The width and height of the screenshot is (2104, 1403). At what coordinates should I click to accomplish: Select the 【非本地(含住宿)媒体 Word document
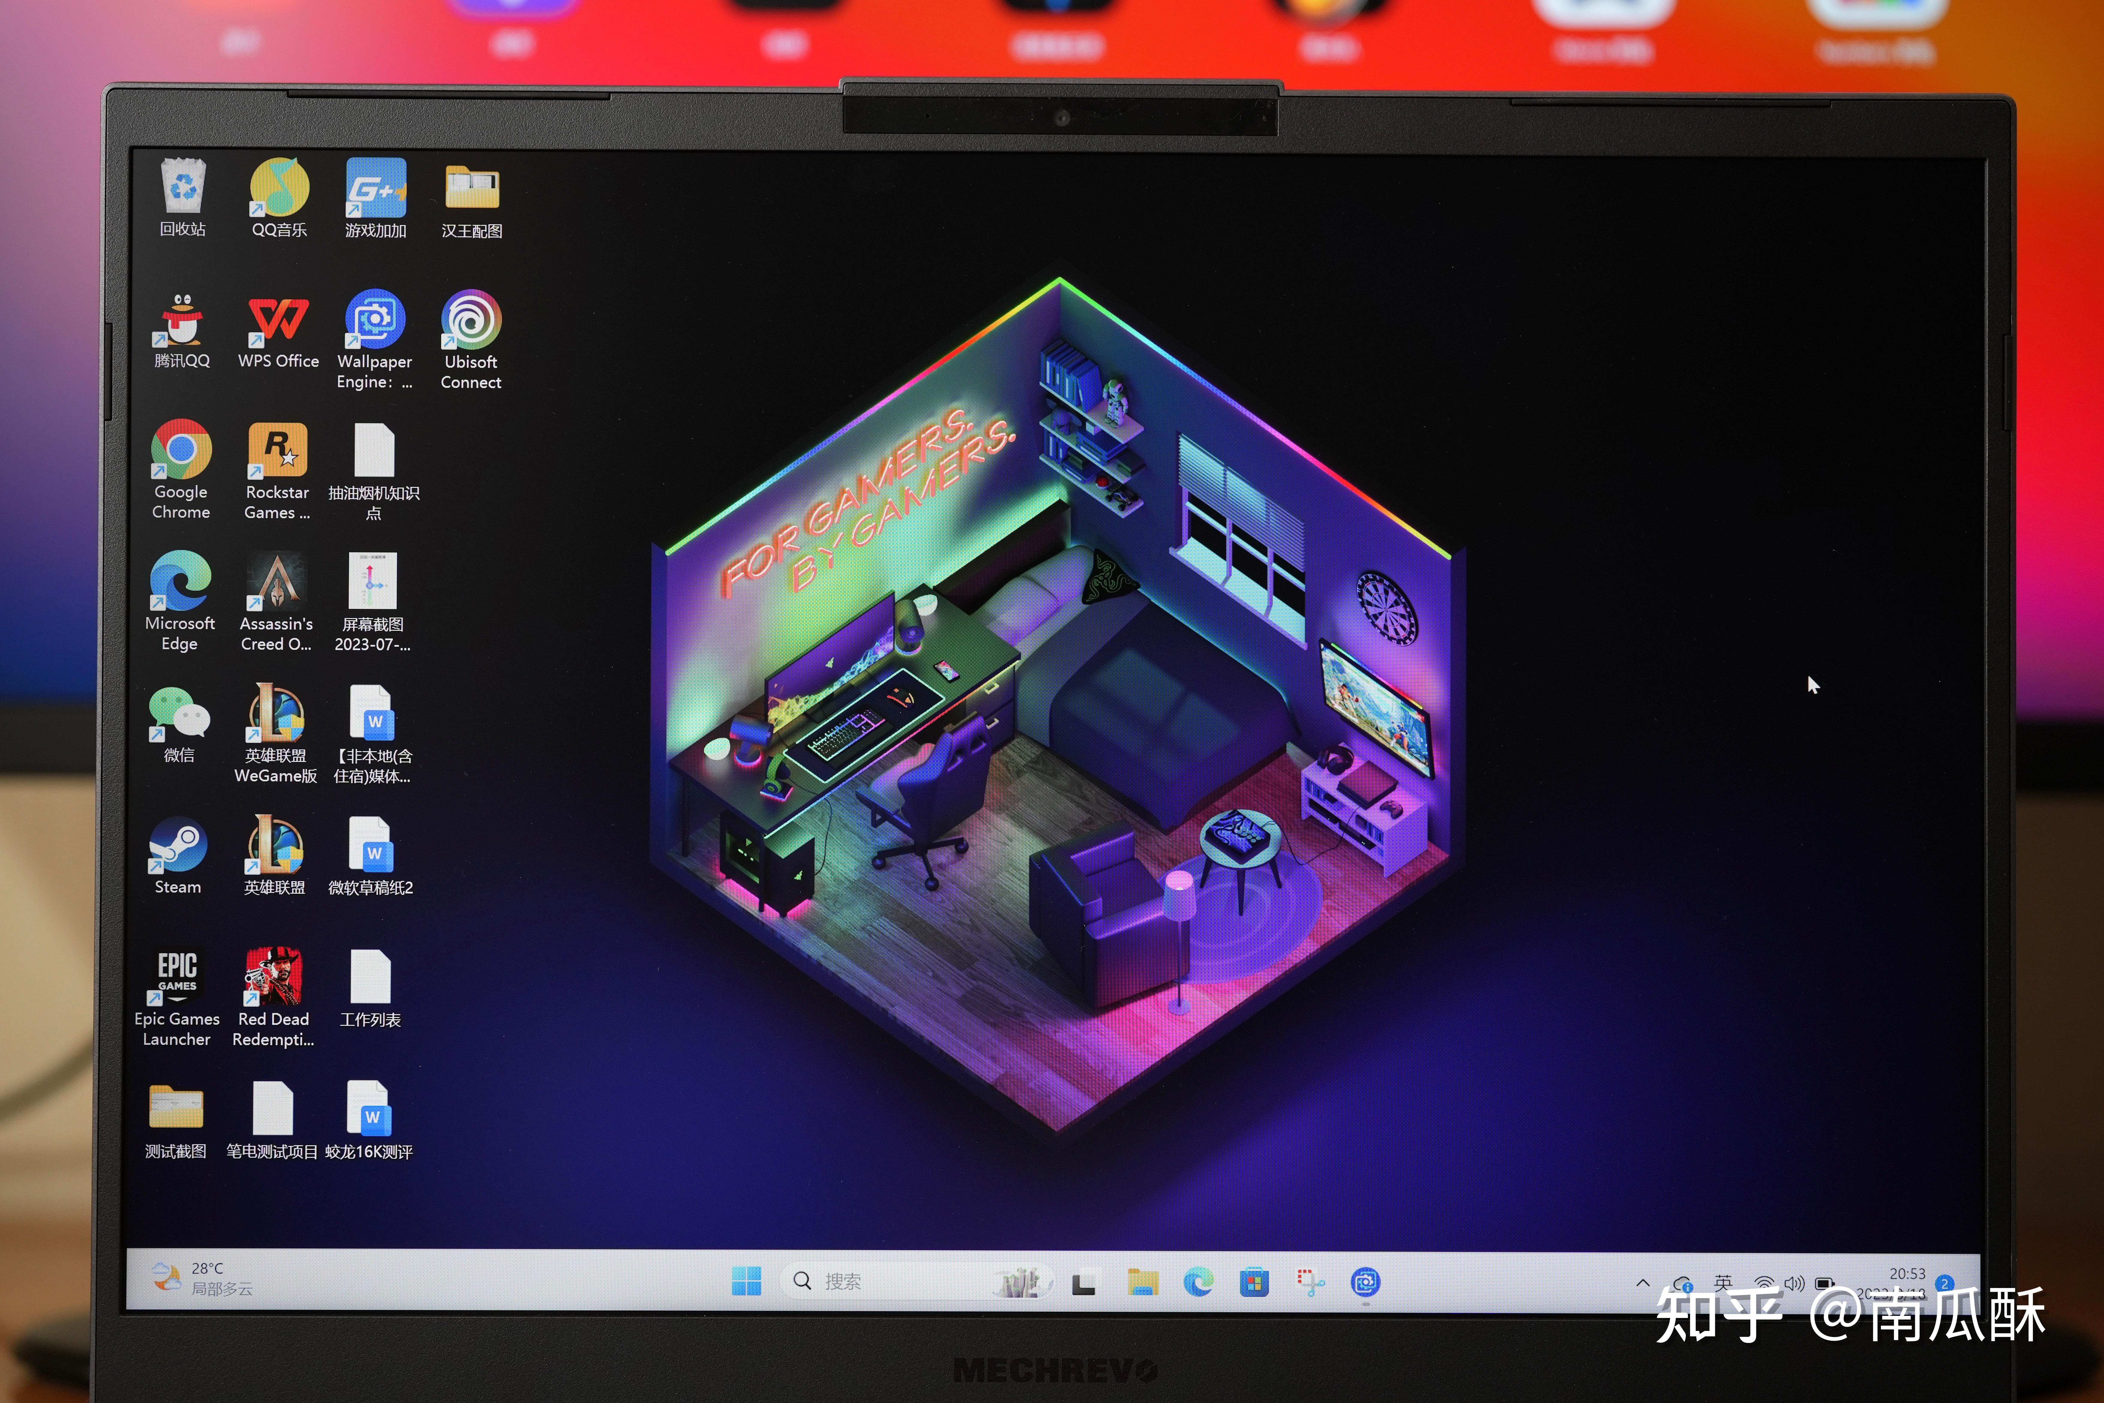[x=372, y=735]
